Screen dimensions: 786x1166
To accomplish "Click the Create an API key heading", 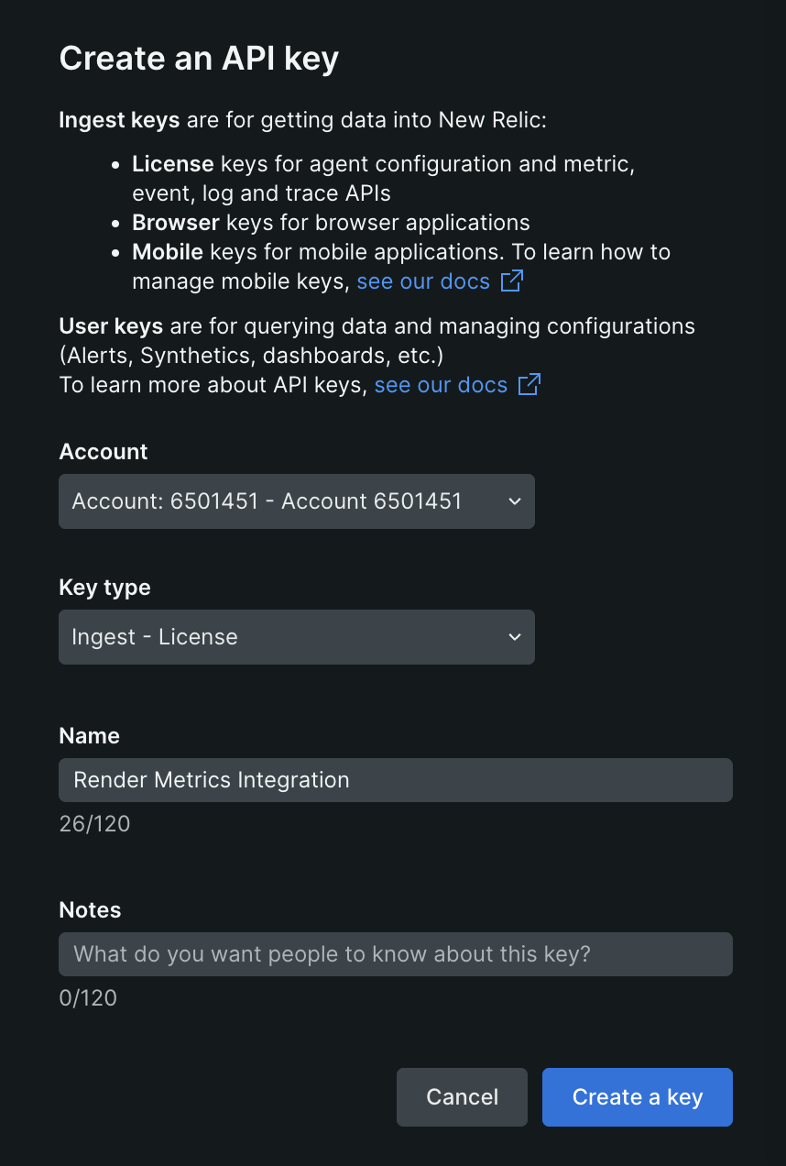I will pyautogui.click(x=199, y=58).
